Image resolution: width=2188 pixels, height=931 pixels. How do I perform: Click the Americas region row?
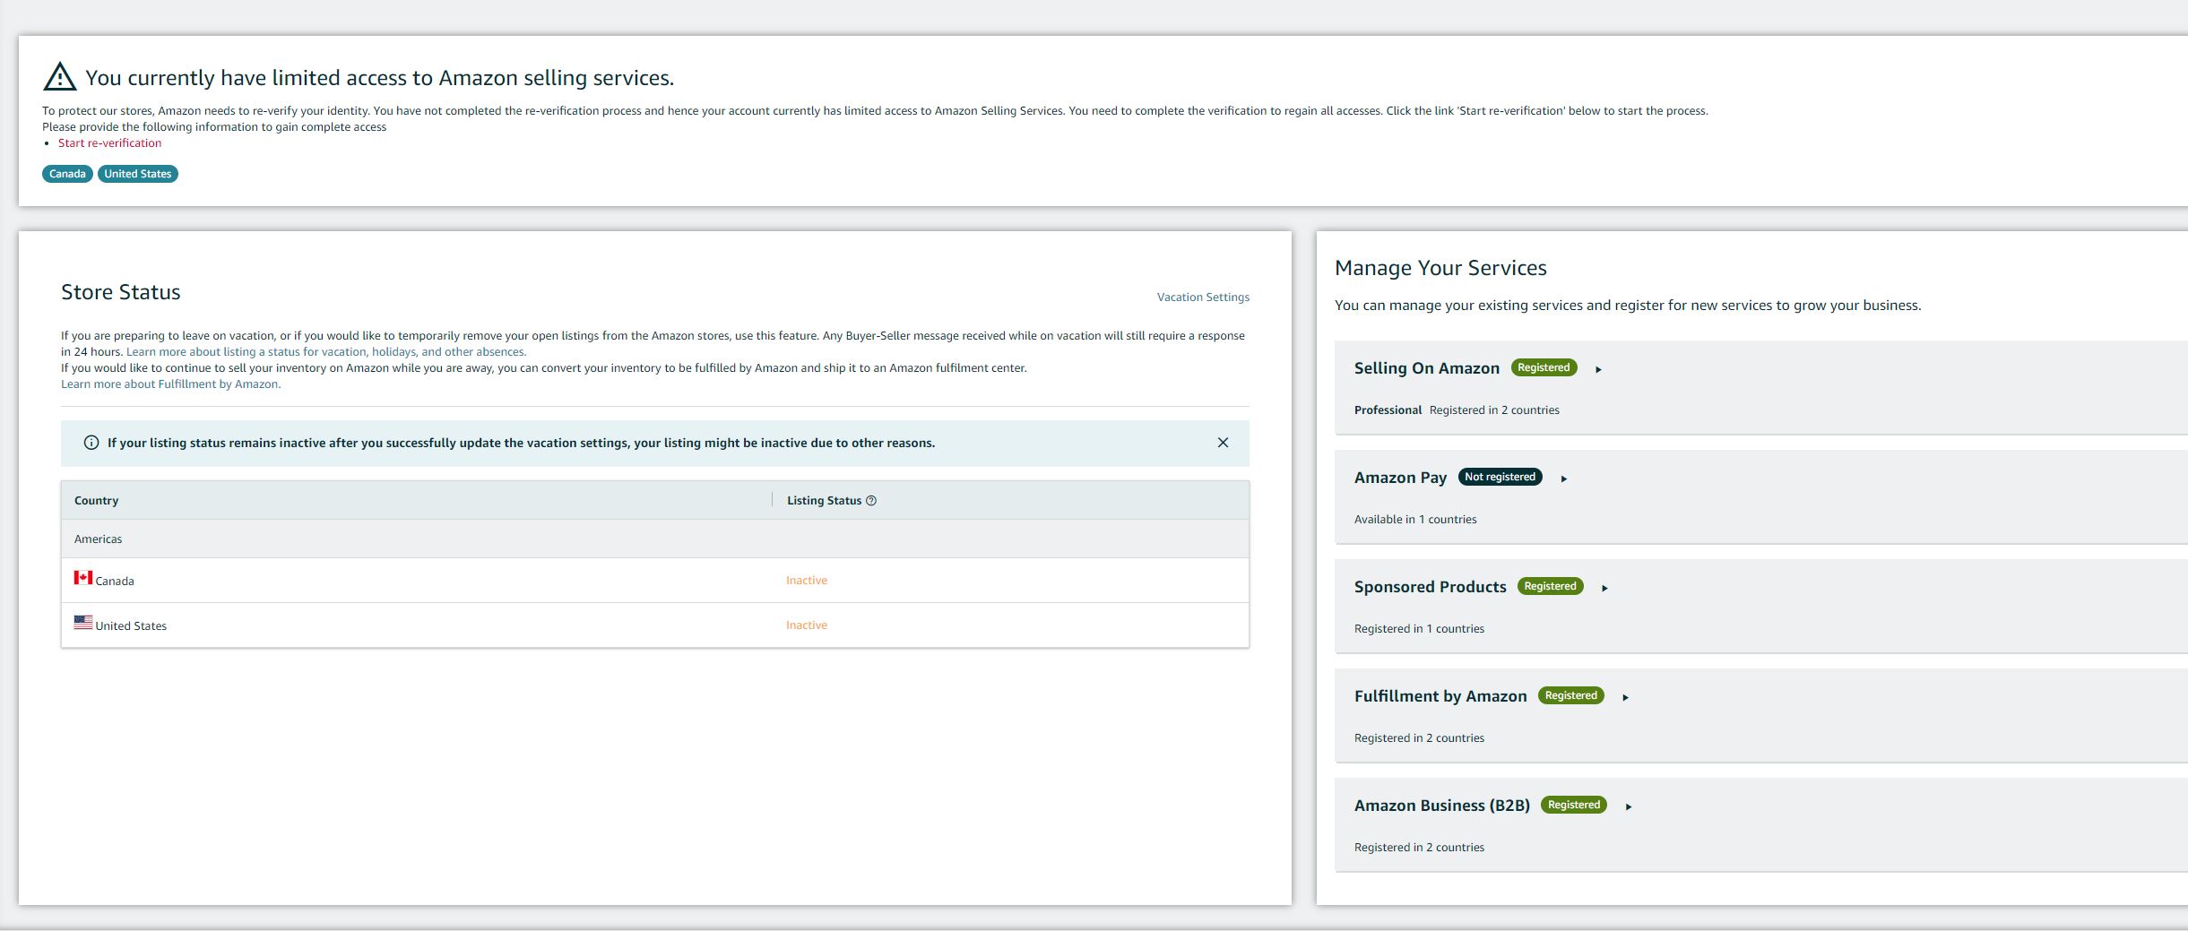(x=655, y=539)
